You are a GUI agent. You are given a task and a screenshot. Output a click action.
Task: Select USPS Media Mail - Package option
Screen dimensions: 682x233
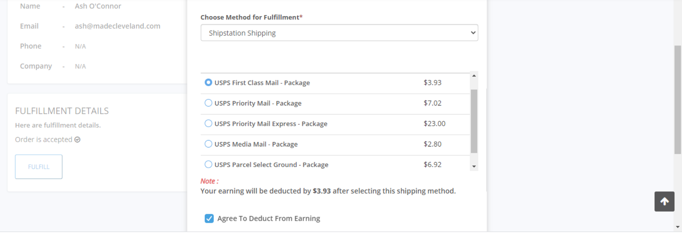pos(208,144)
